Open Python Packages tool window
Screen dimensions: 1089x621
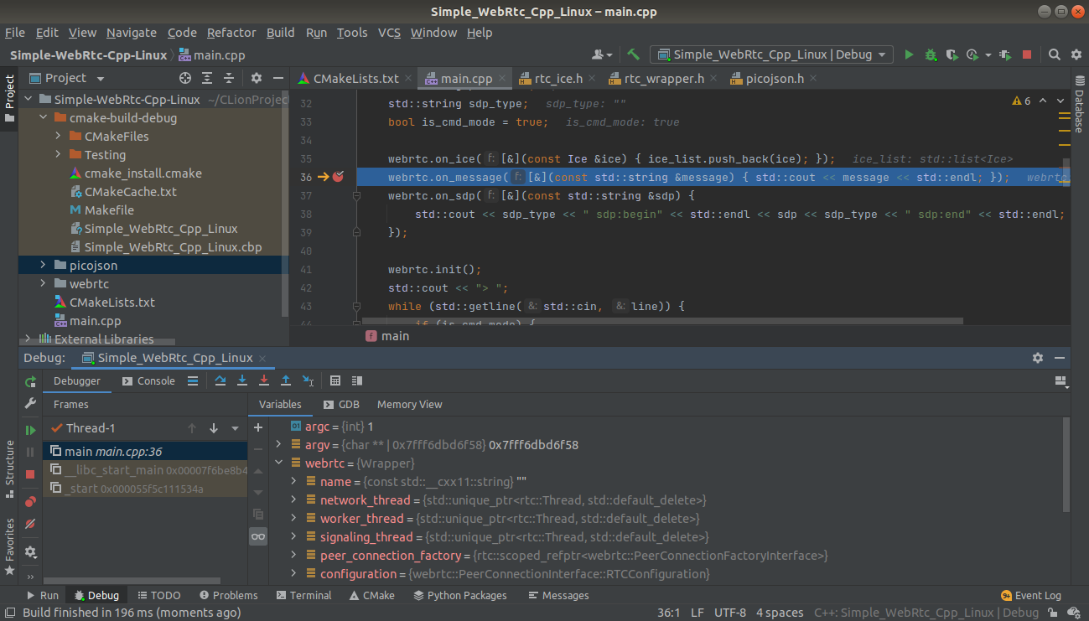pos(460,595)
